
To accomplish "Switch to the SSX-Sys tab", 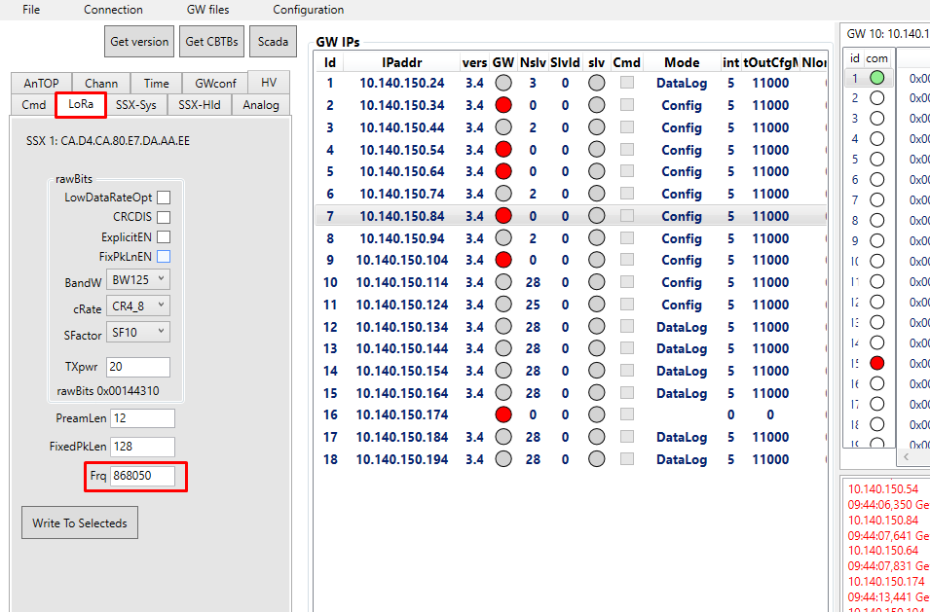I will click(x=136, y=105).
